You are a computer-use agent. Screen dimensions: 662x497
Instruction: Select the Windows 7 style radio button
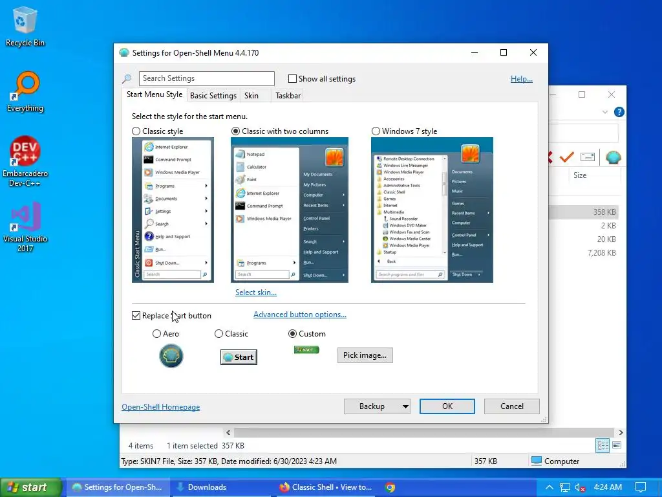point(376,131)
